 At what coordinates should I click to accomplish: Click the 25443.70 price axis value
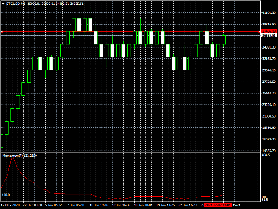(x=269, y=93)
